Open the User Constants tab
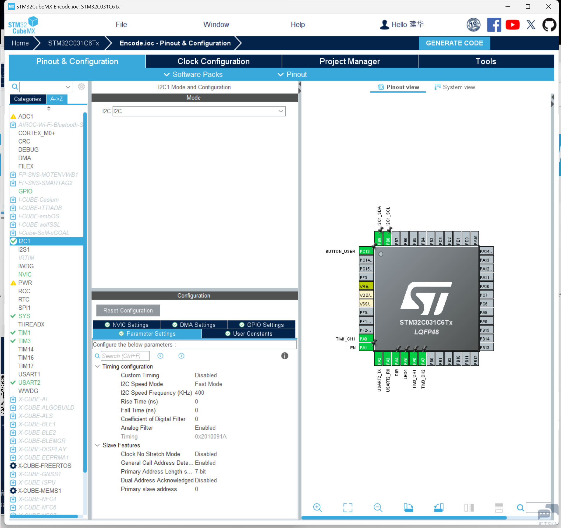 (249, 334)
